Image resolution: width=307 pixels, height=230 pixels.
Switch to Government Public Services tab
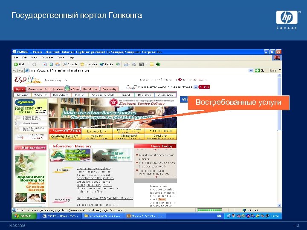(x=46, y=89)
